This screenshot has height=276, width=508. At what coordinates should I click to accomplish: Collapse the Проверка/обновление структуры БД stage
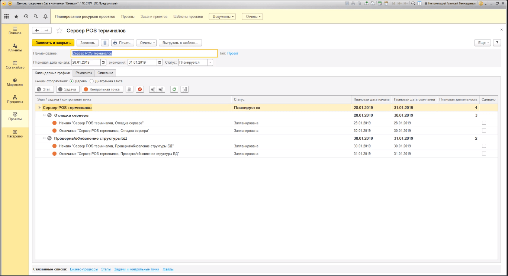pyautogui.click(x=44, y=138)
